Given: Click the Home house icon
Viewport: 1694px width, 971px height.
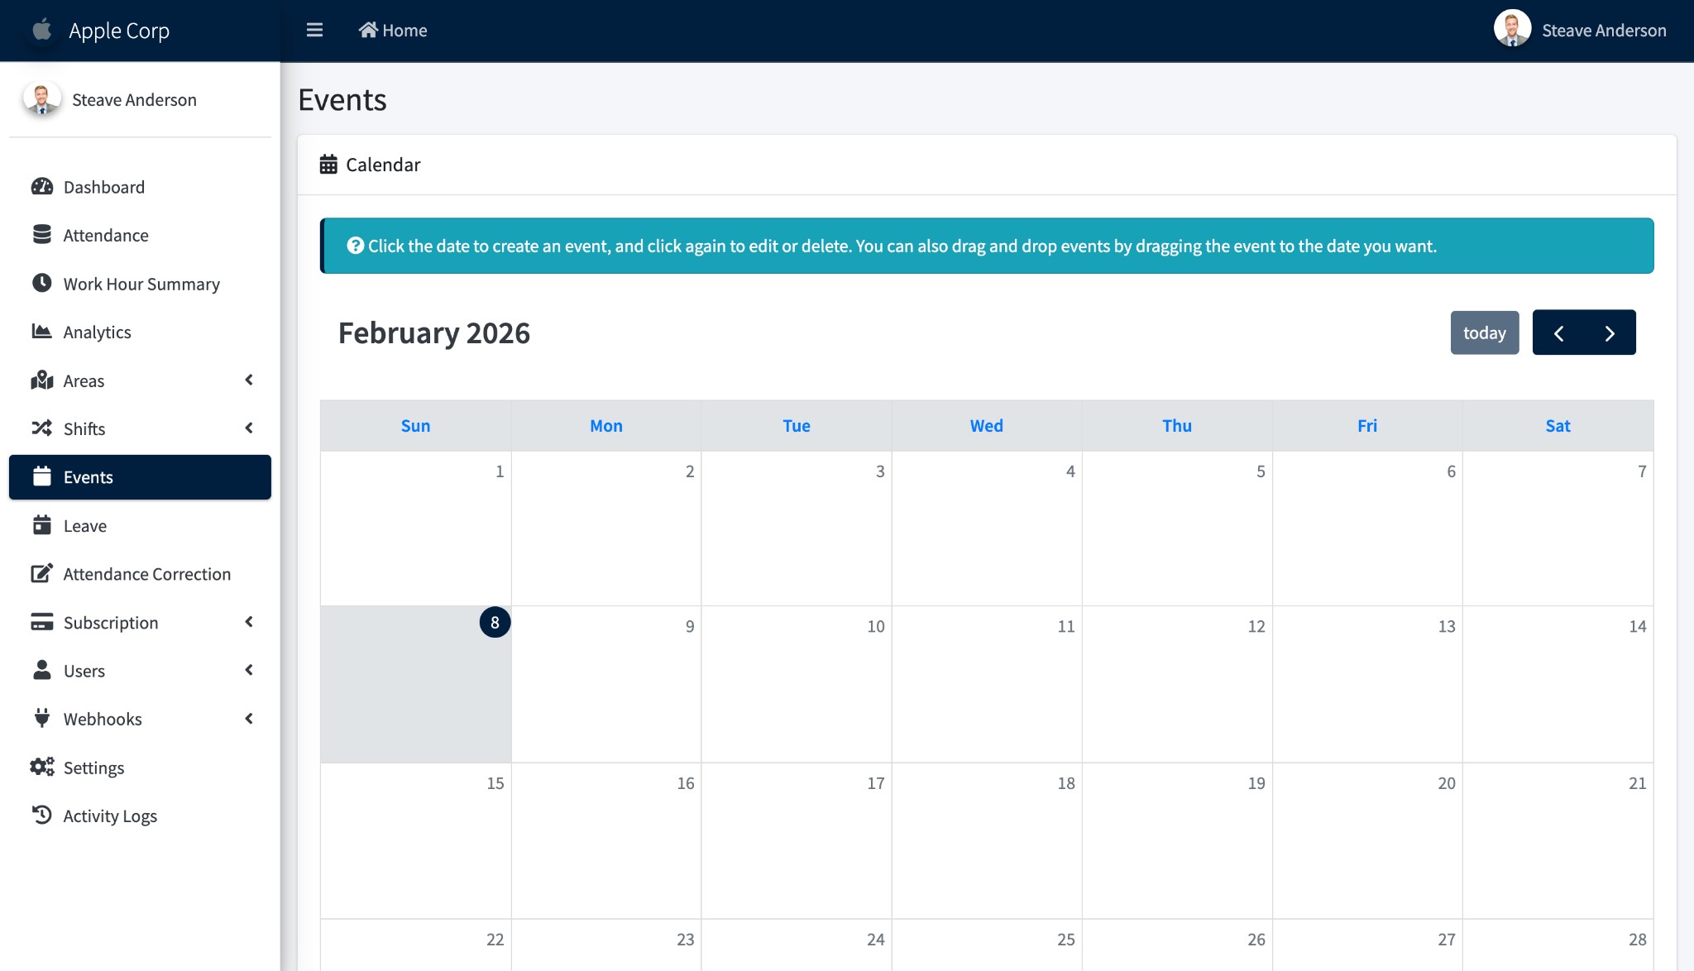Looking at the screenshot, I should click(368, 31).
